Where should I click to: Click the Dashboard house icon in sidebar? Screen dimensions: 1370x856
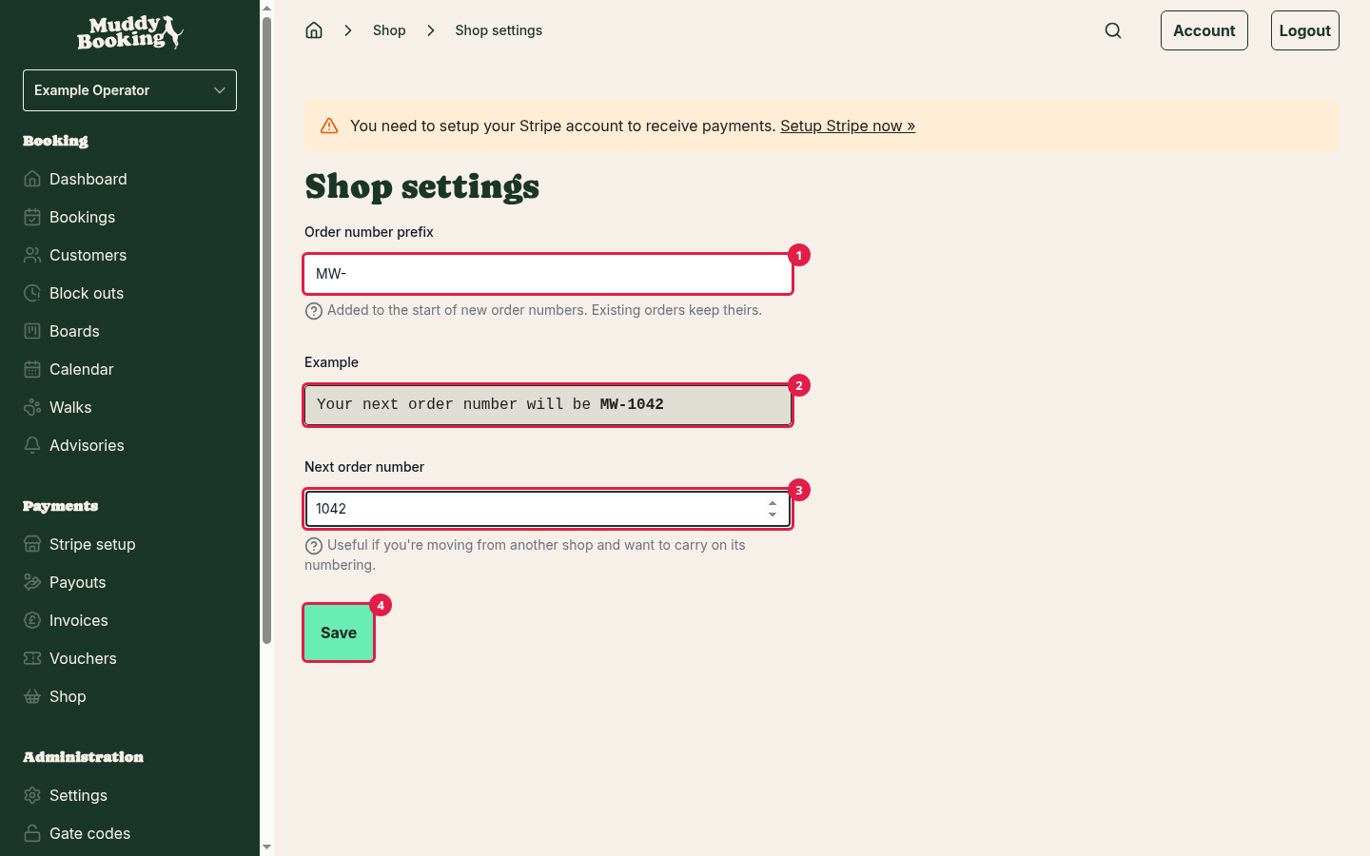(x=32, y=179)
